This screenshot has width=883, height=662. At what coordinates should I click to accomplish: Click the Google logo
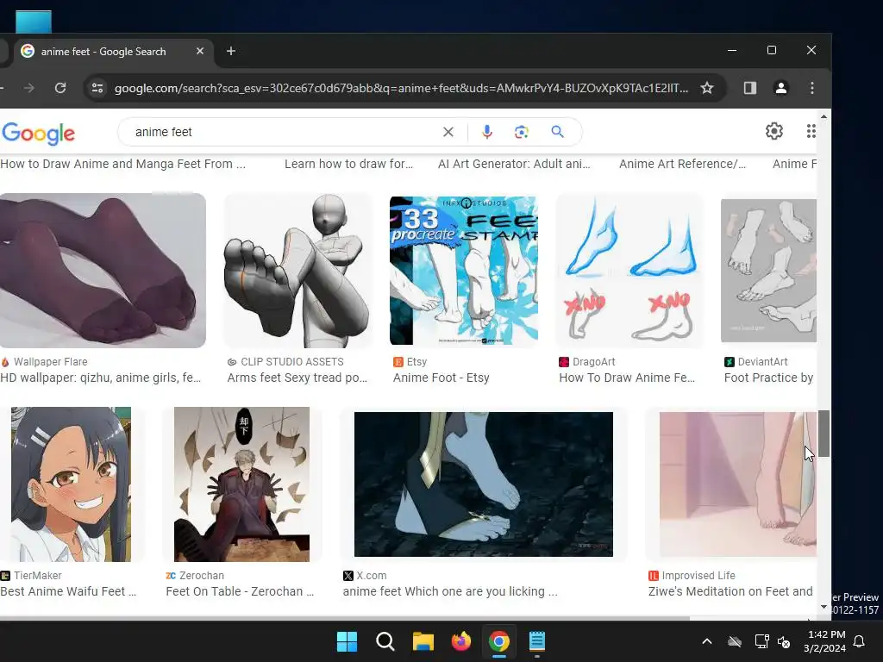click(38, 134)
